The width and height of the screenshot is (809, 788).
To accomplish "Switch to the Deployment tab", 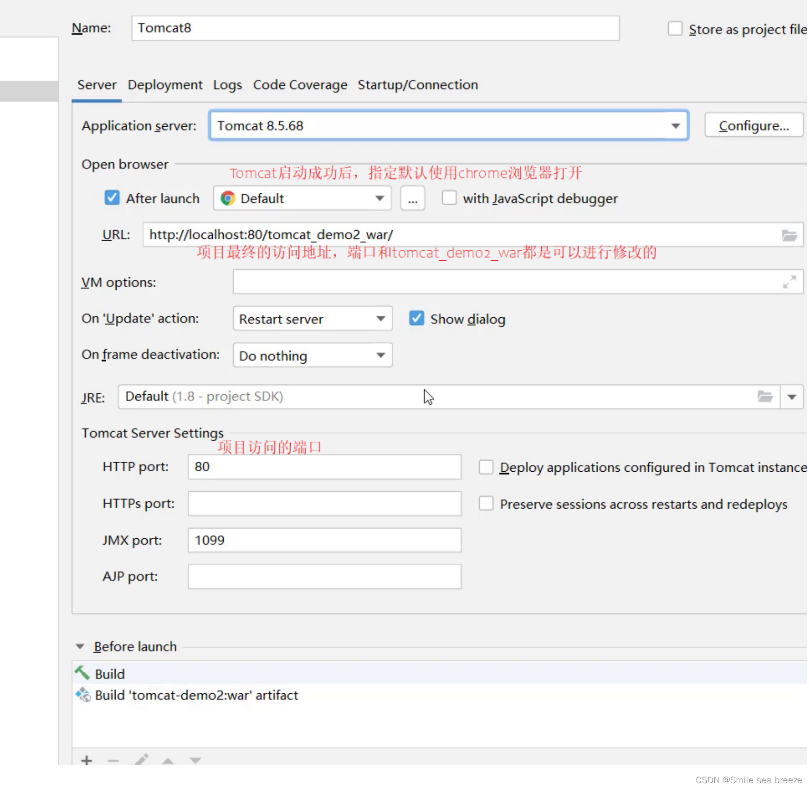I will point(165,85).
